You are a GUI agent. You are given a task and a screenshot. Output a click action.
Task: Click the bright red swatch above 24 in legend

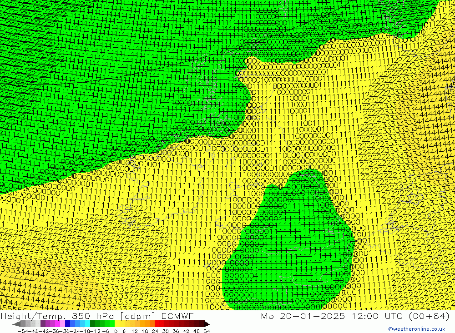click(157, 324)
